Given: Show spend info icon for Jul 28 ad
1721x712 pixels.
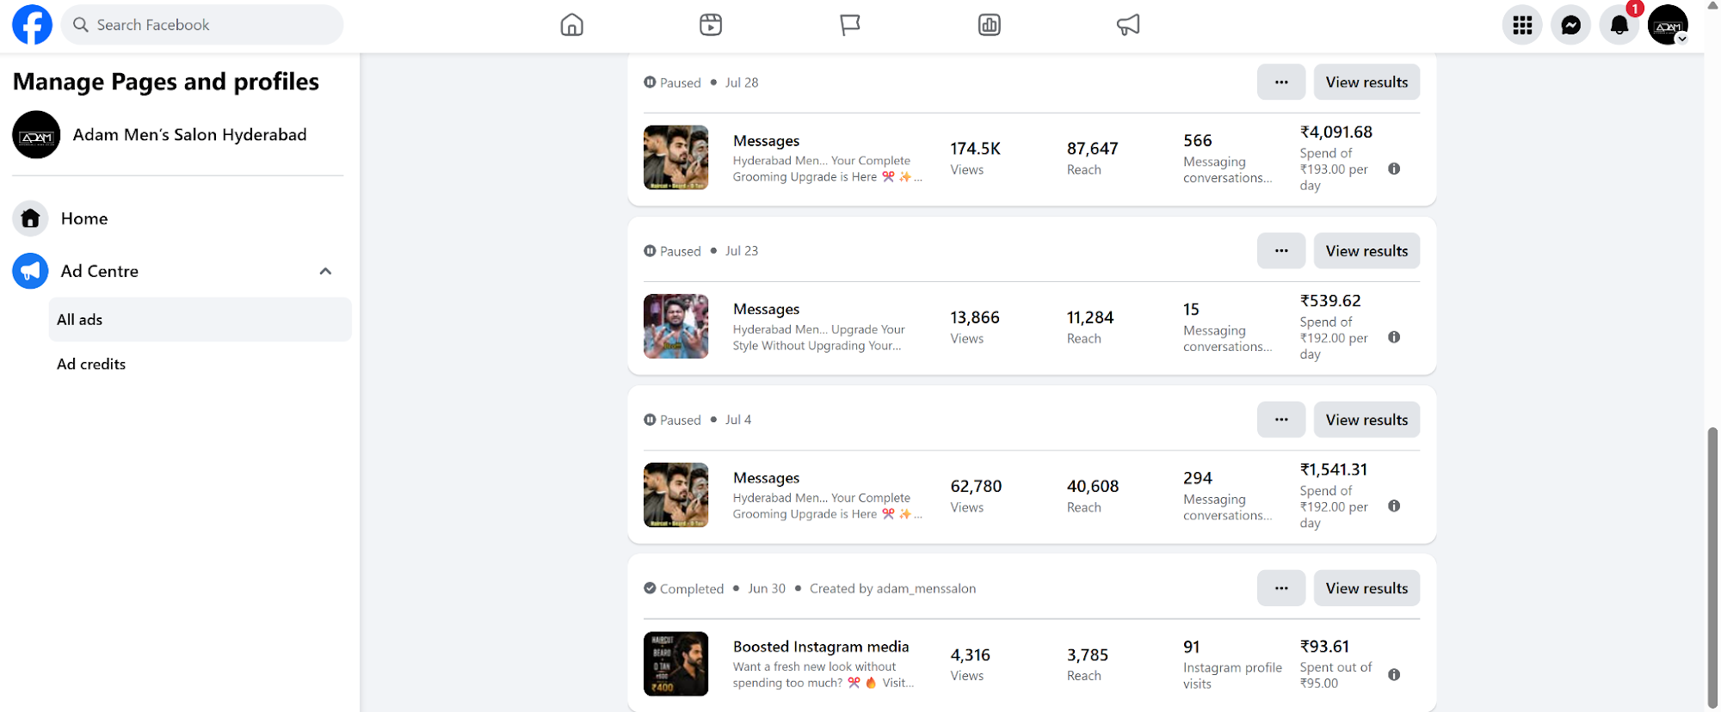Looking at the screenshot, I should point(1394,169).
